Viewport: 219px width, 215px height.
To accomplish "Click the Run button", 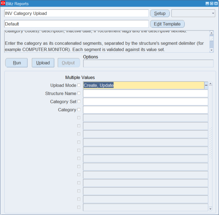I will tap(16, 63).
